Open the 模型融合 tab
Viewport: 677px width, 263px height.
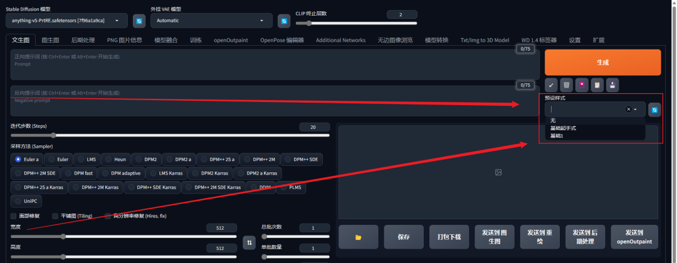(x=165, y=40)
